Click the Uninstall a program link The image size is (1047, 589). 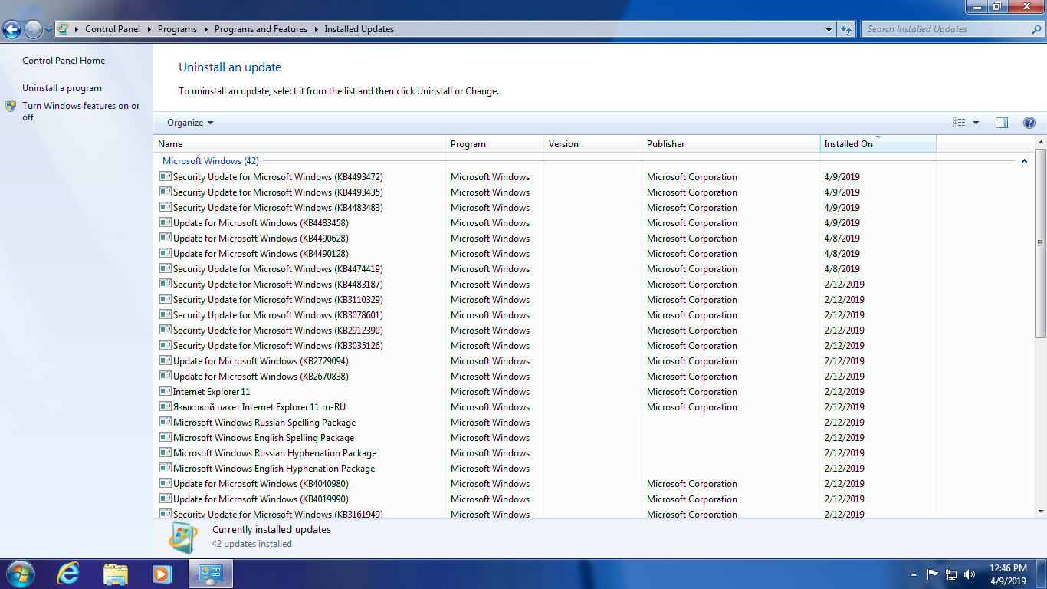point(62,88)
